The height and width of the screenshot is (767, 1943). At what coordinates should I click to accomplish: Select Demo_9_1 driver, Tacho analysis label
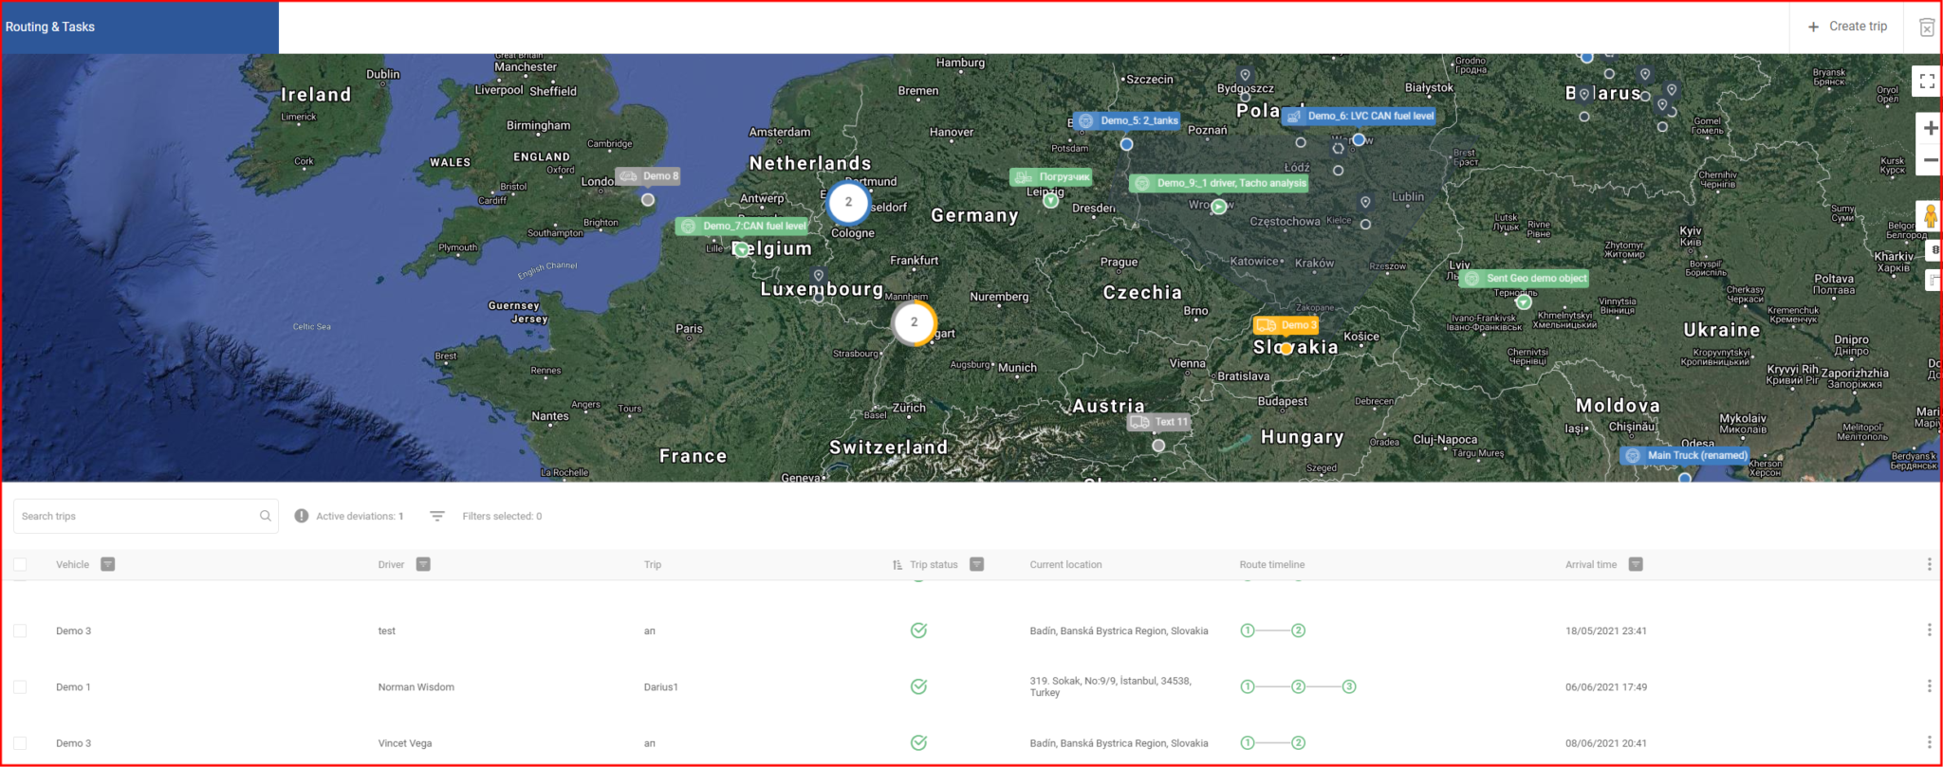click(1219, 183)
